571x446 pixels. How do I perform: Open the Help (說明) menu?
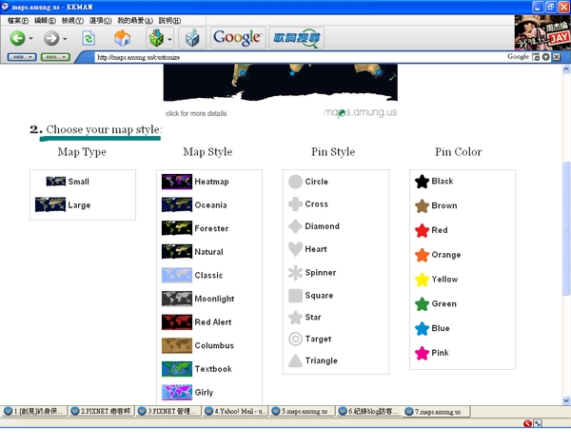169,20
